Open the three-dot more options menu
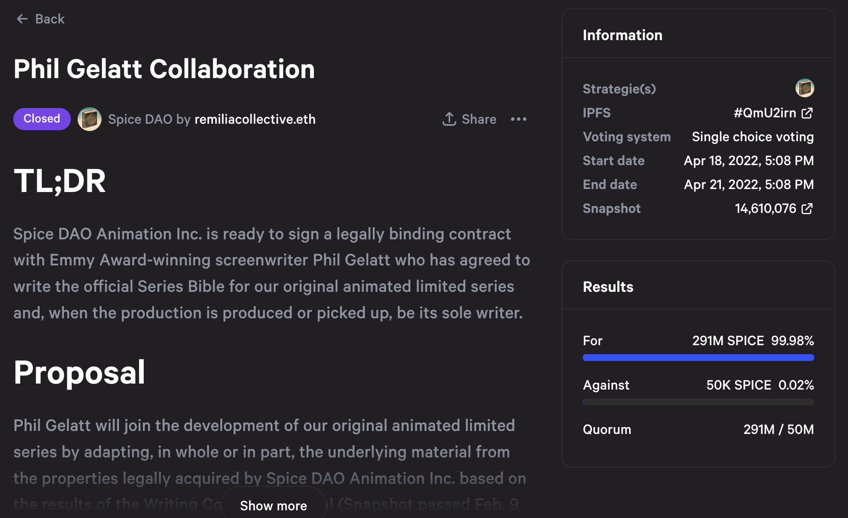The width and height of the screenshot is (848, 518). coord(519,119)
